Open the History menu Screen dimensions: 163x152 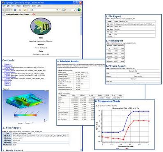coord(19,6)
